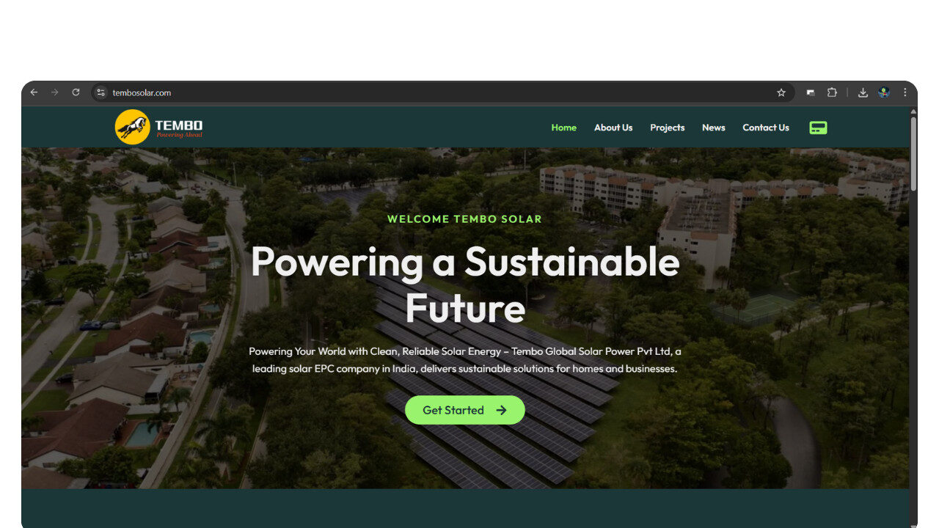This screenshot has width=939, height=528.
Task: Open the About Us page
Action: pyautogui.click(x=613, y=128)
